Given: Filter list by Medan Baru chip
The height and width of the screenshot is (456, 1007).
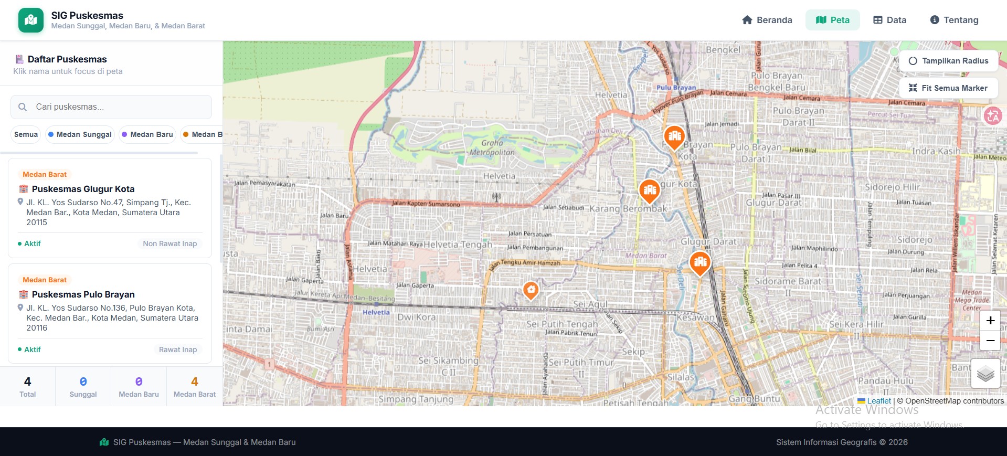Looking at the screenshot, I should coord(147,134).
